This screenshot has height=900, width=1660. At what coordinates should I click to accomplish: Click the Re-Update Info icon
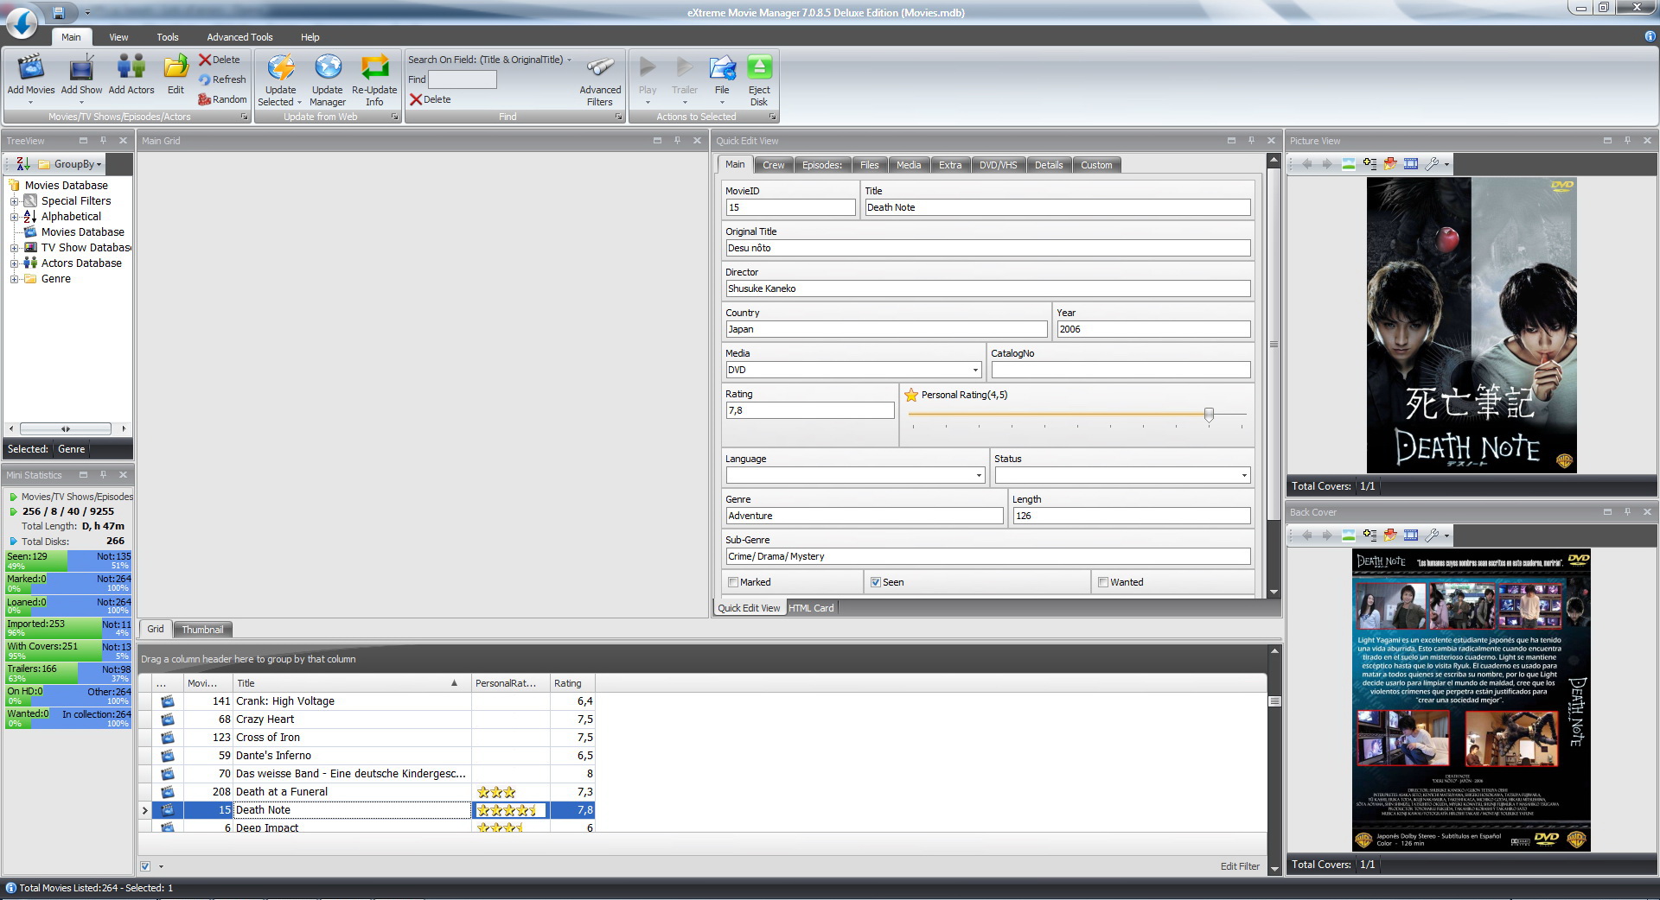374,67
